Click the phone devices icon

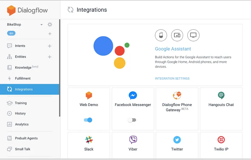pos(177,35)
